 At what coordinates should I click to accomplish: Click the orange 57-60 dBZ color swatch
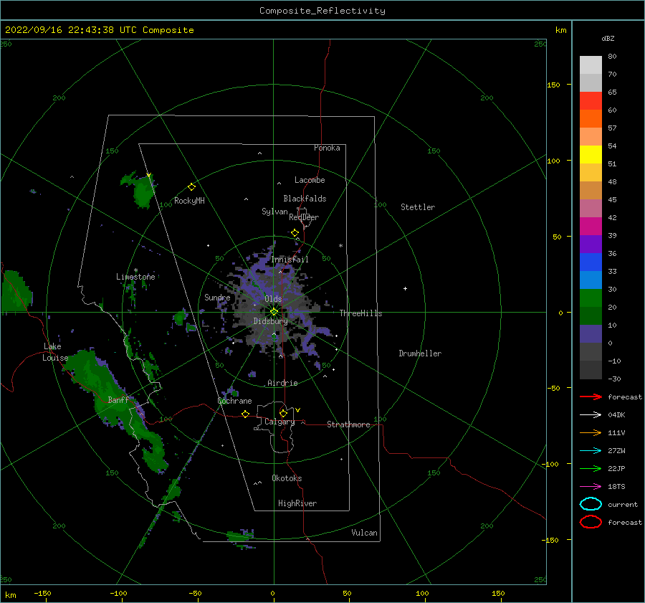591,119
